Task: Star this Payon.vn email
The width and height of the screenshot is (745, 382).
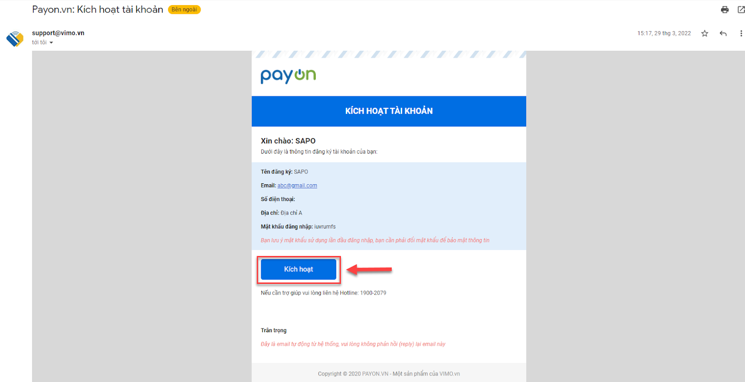Action: pyautogui.click(x=704, y=34)
